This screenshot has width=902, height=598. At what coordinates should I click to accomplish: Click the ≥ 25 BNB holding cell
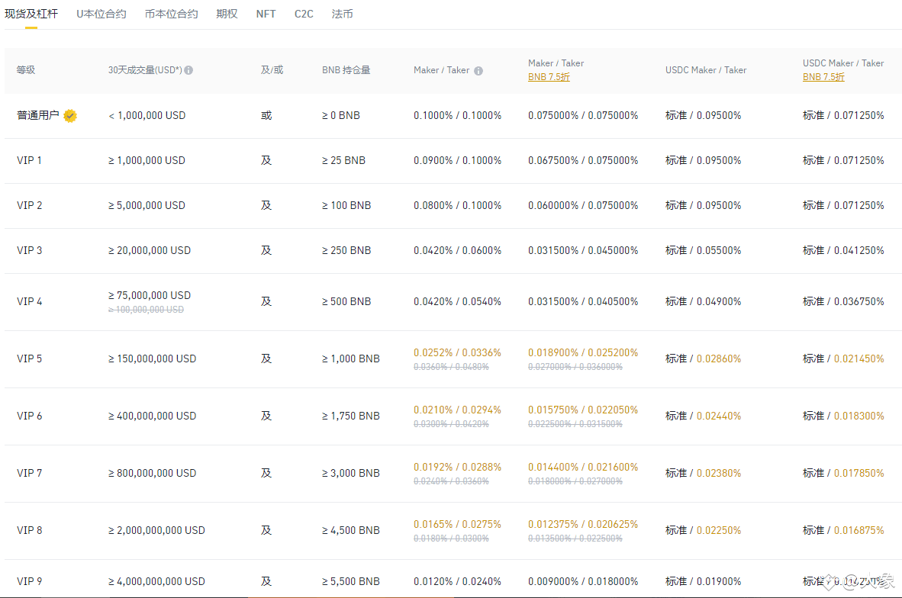343,160
